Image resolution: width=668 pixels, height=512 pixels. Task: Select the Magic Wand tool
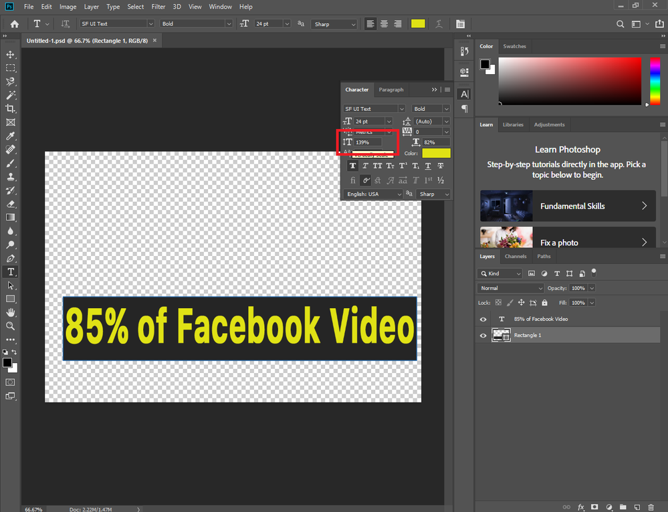pos(10,95)
